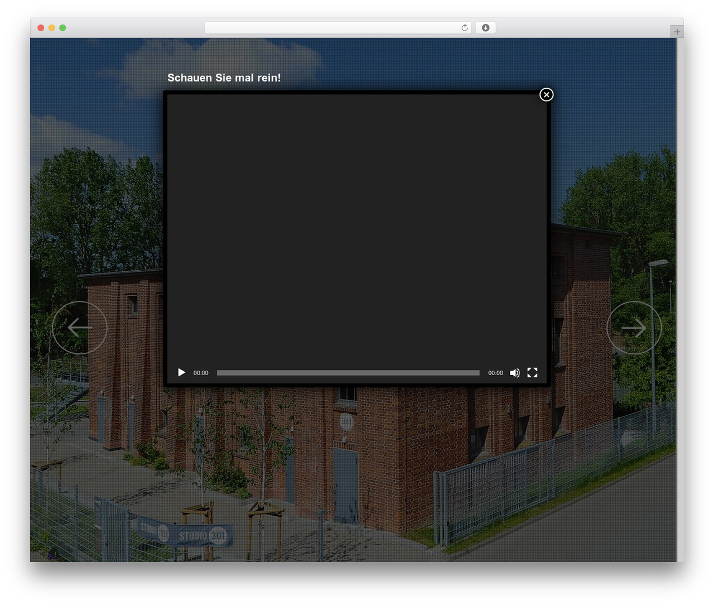The height and width of the screenshot is (605, 714).
Task: Mute the video with the speaker icon
Action: point(515,372)
